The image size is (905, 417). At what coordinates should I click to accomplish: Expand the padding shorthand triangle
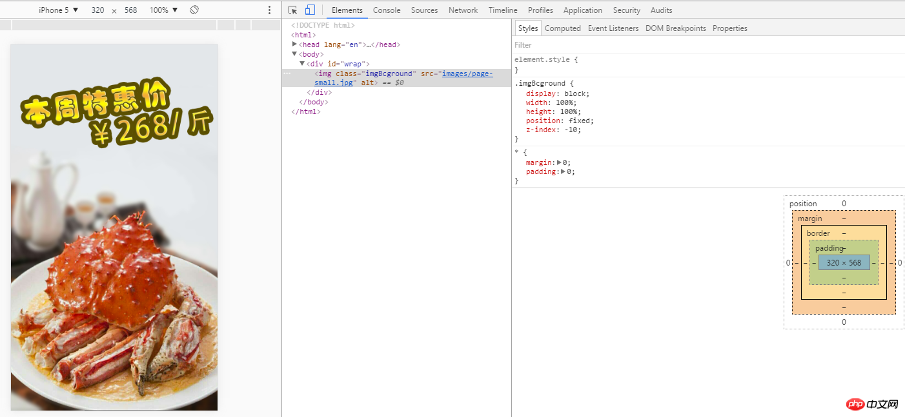click(564, 171)
